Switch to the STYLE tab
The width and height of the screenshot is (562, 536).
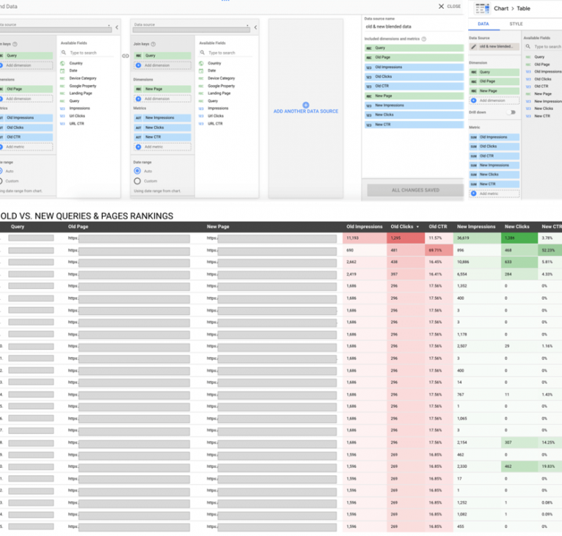pos(516,23)
